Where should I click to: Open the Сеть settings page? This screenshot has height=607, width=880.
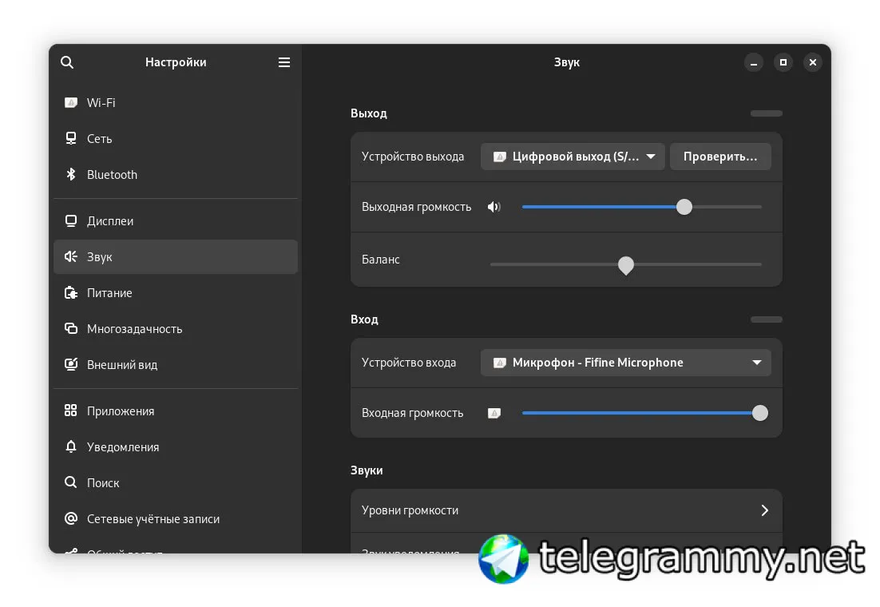(176, 139)
